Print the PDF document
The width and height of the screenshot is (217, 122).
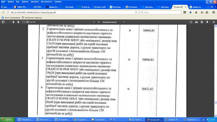[196, 22]
